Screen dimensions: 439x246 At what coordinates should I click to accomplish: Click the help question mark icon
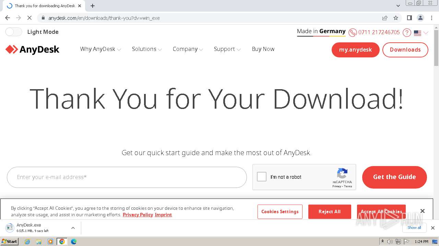(407, 33)
